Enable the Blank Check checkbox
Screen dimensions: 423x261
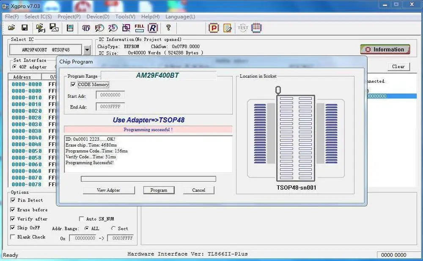[x=13, y=237]
